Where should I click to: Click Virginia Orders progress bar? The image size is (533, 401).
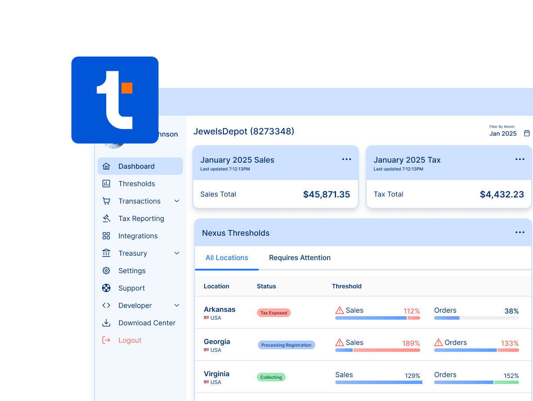476,382
